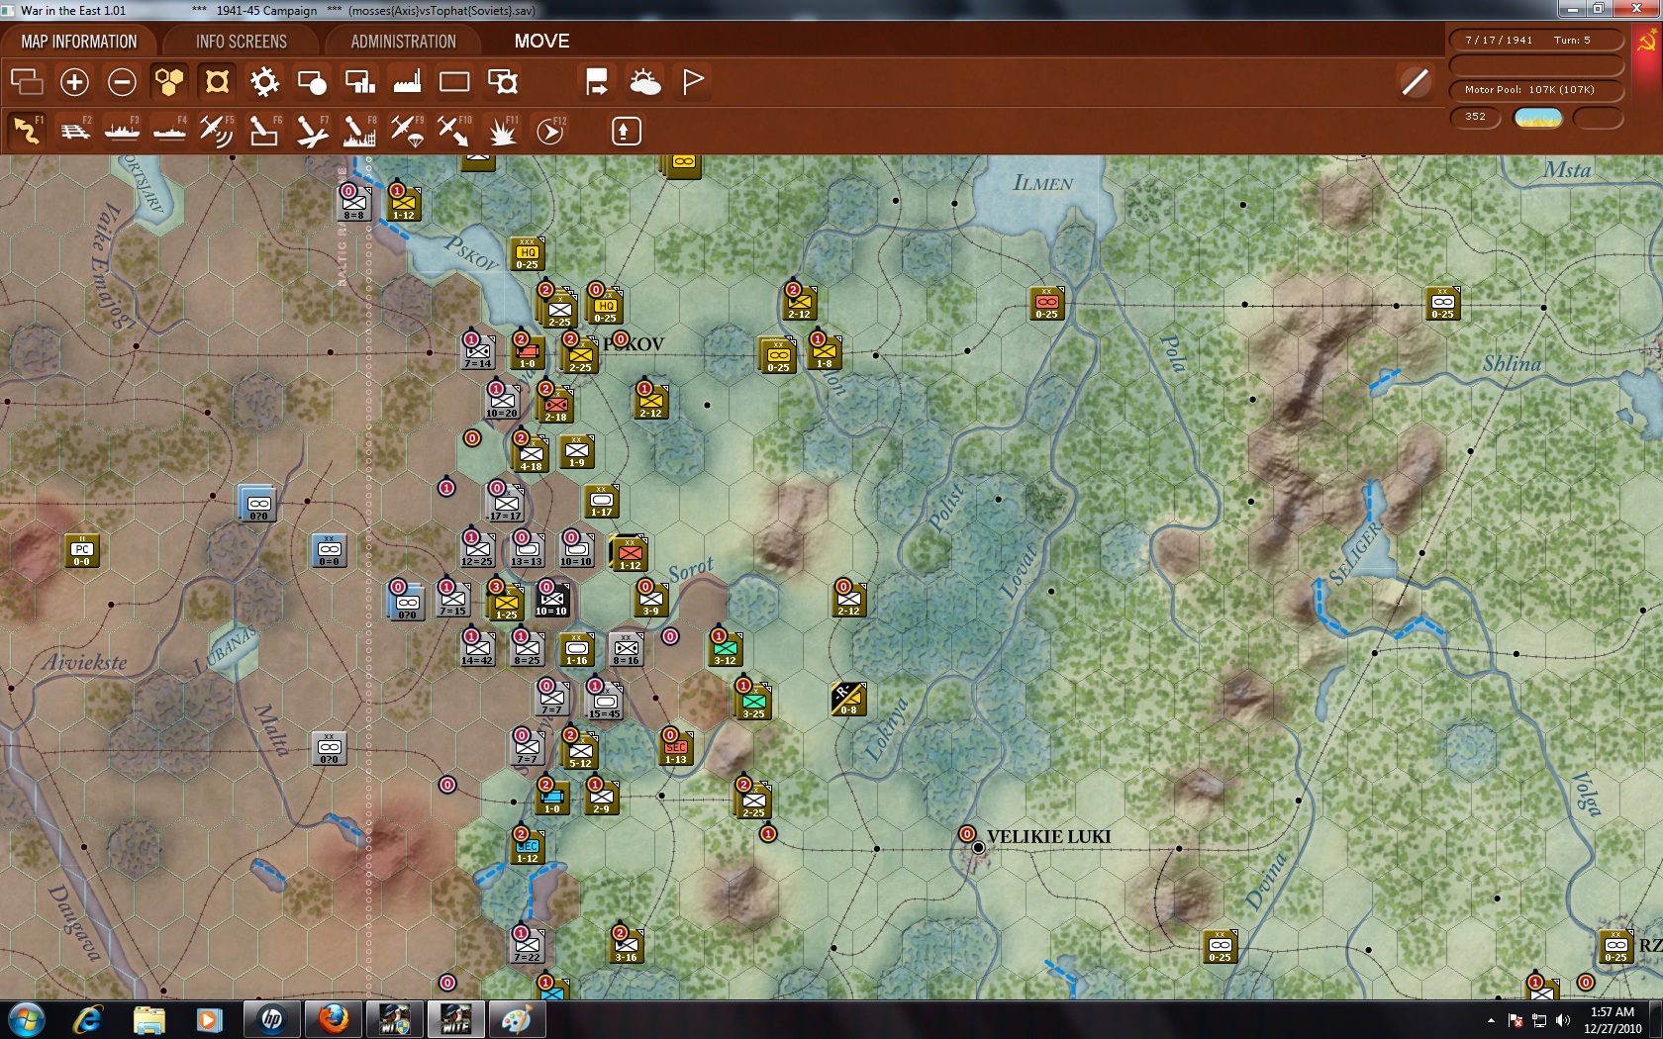1663x1039 pixels.
Task: Select the red SEC counter labeled 1-13
Action: click(x=676, y=749)
